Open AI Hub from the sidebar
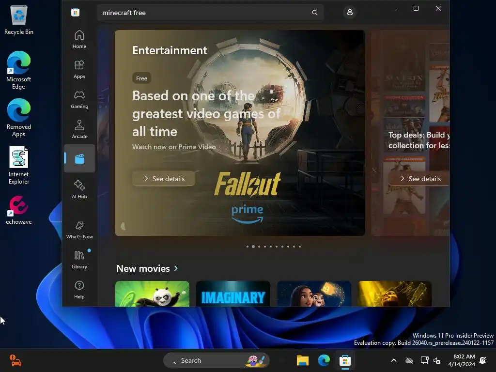This screenshot has height=372, width=496. point(79,189)
